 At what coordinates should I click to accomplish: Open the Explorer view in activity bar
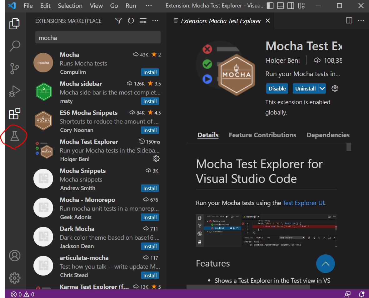pyautogui.click(x=15, y=24)
